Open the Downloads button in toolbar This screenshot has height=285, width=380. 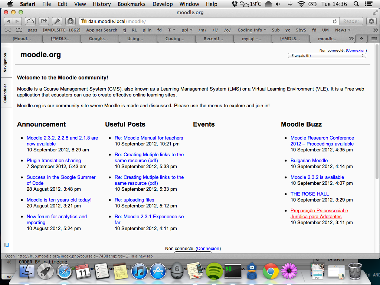[x=371, y=21]
